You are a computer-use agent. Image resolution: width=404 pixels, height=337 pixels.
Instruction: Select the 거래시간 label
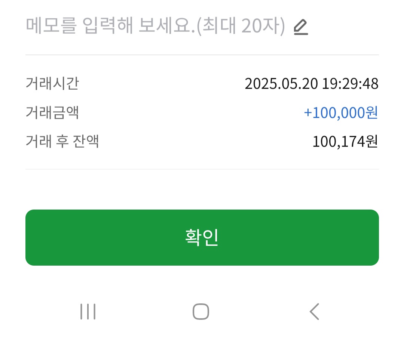tap(52, 83)
